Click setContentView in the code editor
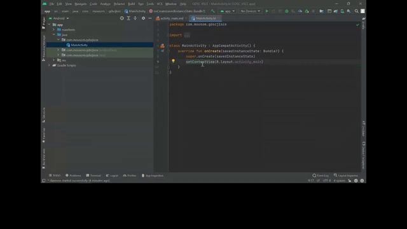407x229 pixels. tap(200, 62)
